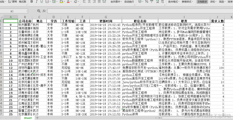This screenshot has width=233, height=120.
Task: Align text right with the right-align icon
Action: 94,1
